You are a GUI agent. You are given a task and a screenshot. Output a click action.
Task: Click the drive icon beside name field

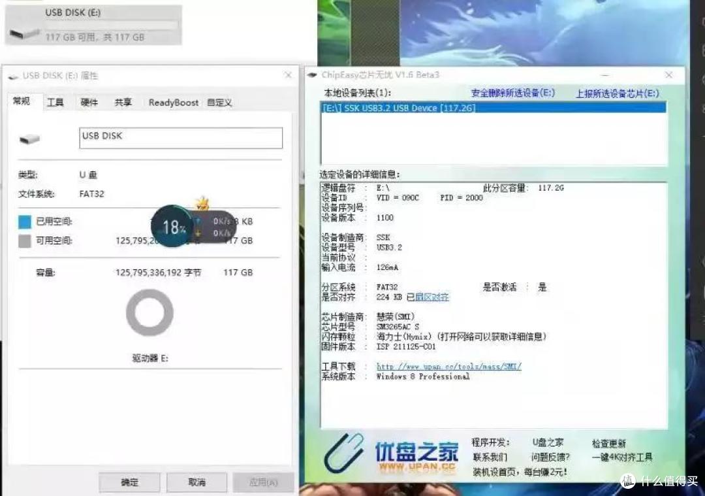pos(29,139)
